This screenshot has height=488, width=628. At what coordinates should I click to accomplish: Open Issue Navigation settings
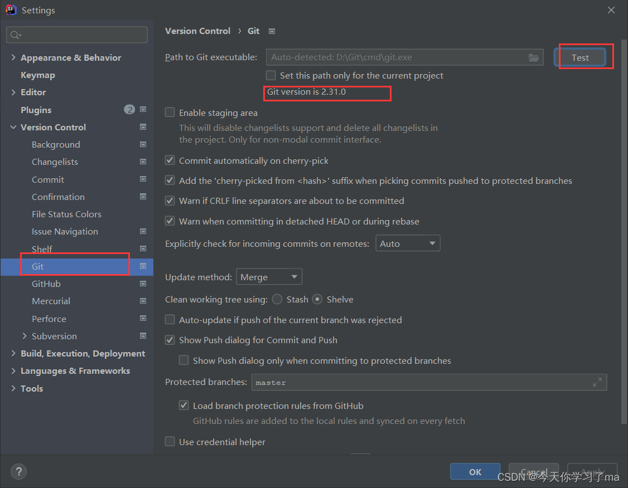(65, 232)
